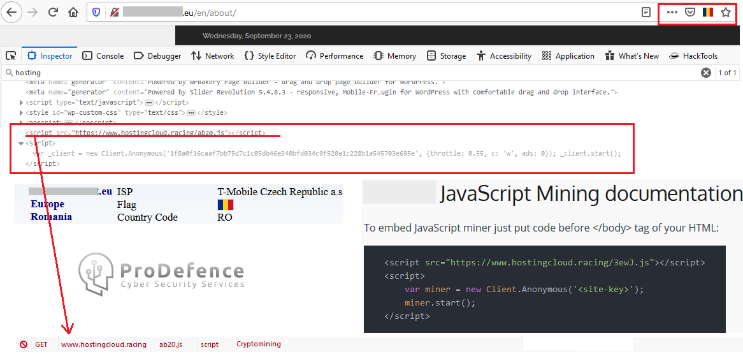
Task: Click the Romanian flag extension icon
Action: 708,12
